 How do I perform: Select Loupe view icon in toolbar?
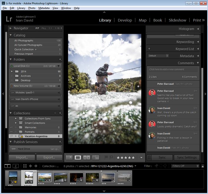point(78,157)
